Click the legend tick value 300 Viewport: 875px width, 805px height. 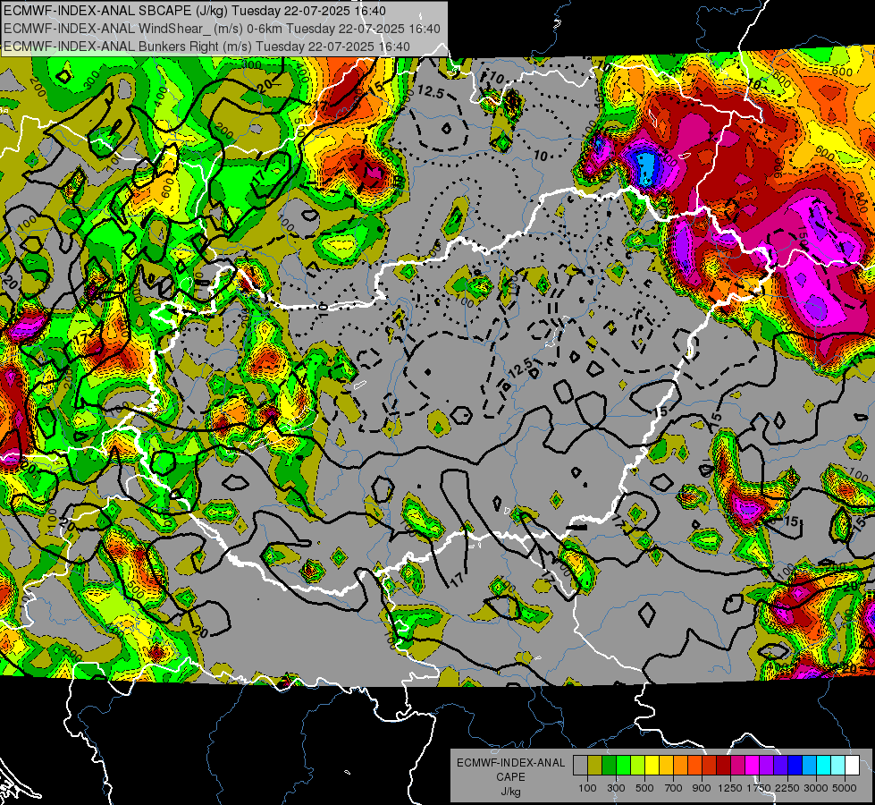pos(616,788)
